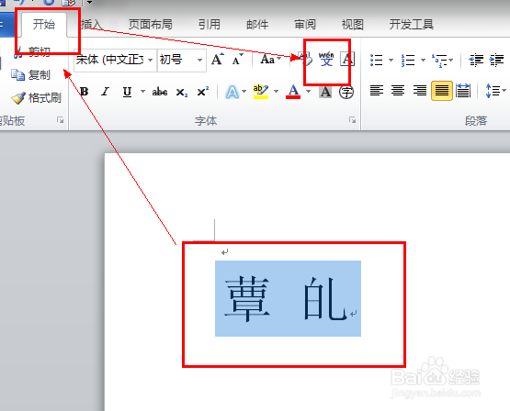The height and width of the screenshot is (411, 510).
Task: Open the 开始 ribbon tab
Action: [x=44, y=25]
